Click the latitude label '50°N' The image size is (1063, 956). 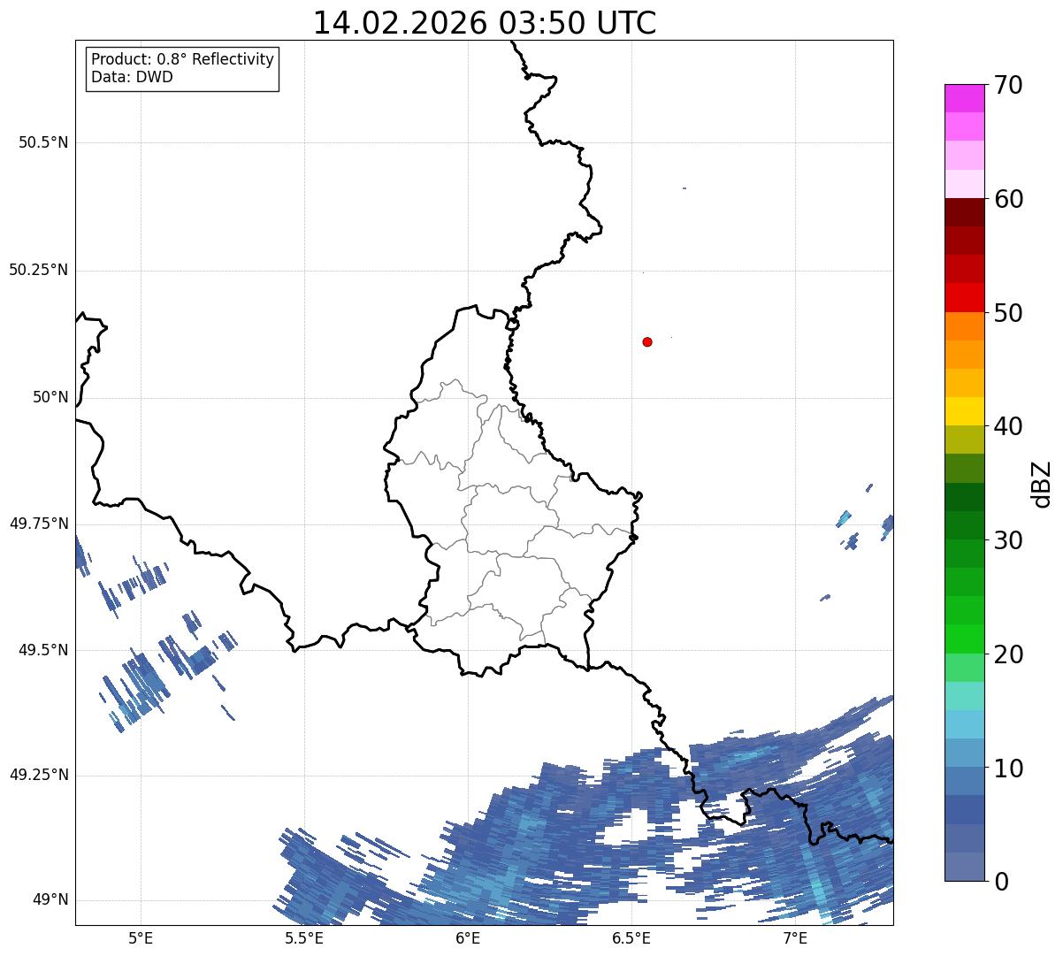[50, 397]
